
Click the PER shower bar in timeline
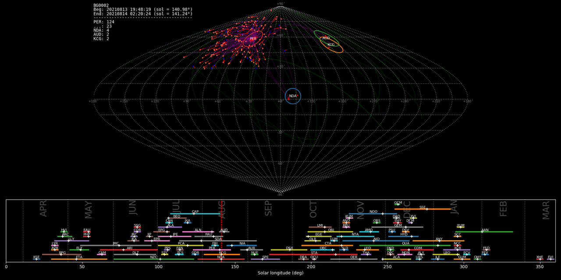click(x=212, y=250)
